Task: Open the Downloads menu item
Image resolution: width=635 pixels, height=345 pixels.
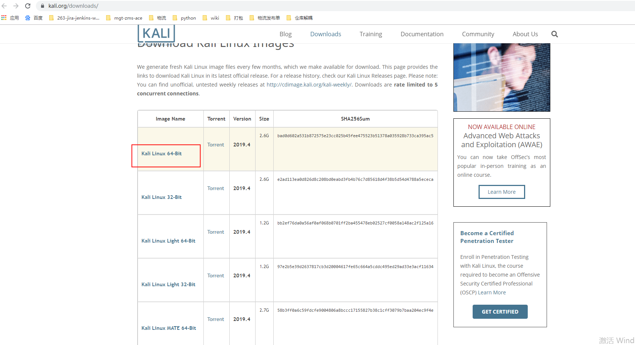Action: coord(325,34)
